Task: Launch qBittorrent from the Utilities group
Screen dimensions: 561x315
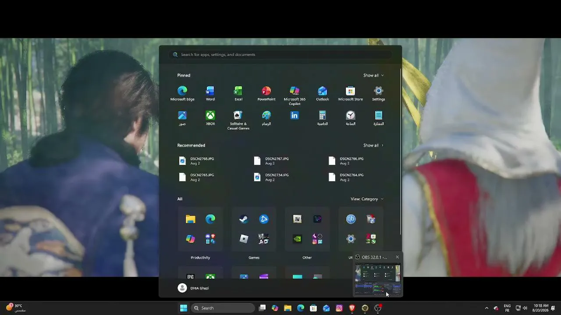Action: [x=351, y=219]
